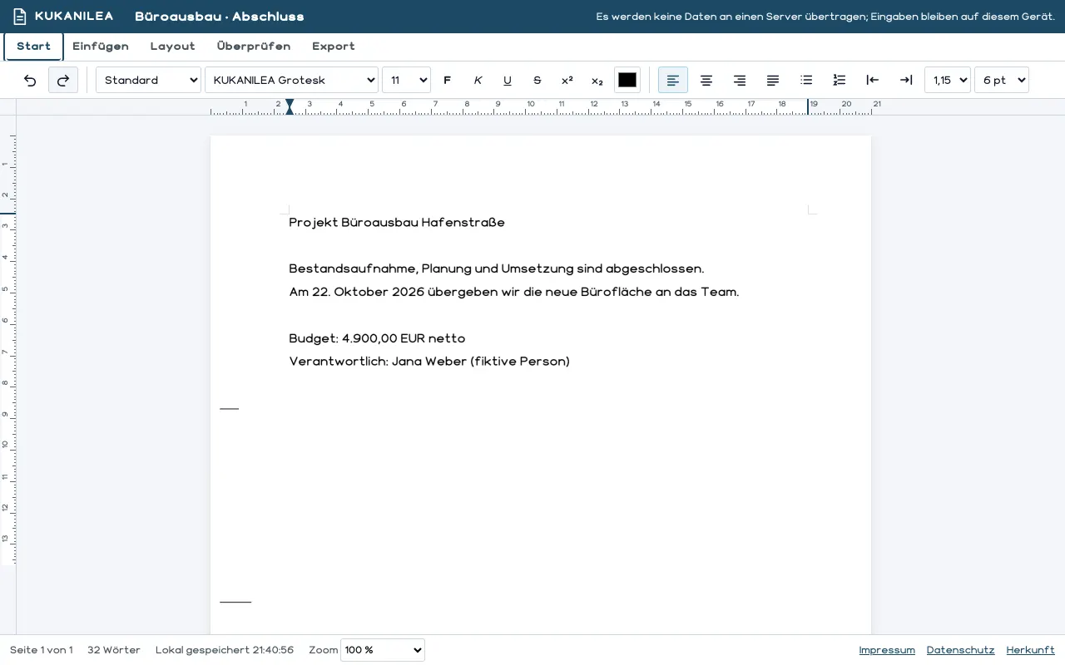Viewport: 1065px width, 665px height.
Task: Toggle underline formatting
Action: [508, 80]
